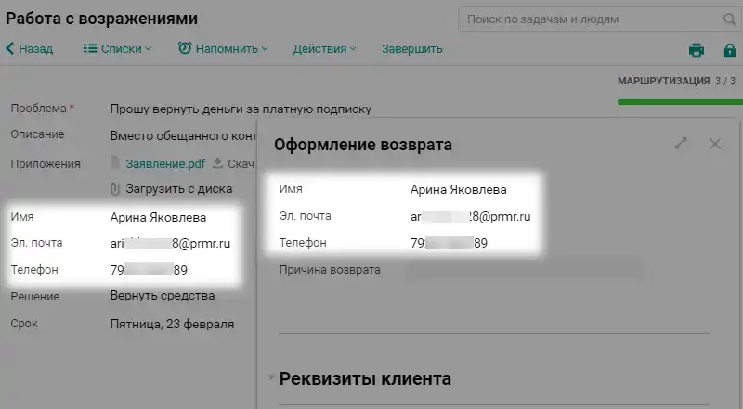Expand the Оформление возврата panel to fullscreen
The height and width of the screenshot is (409, 743).
click(681, 144)
